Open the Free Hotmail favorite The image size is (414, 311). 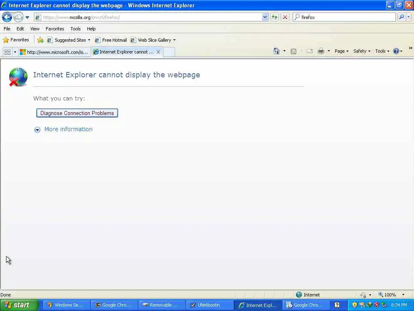(x=111, y=40)
